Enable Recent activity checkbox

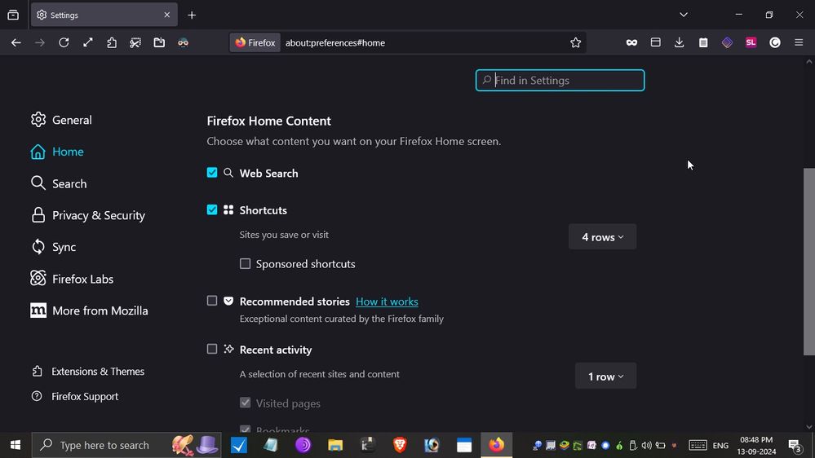[x=212, y=349]
